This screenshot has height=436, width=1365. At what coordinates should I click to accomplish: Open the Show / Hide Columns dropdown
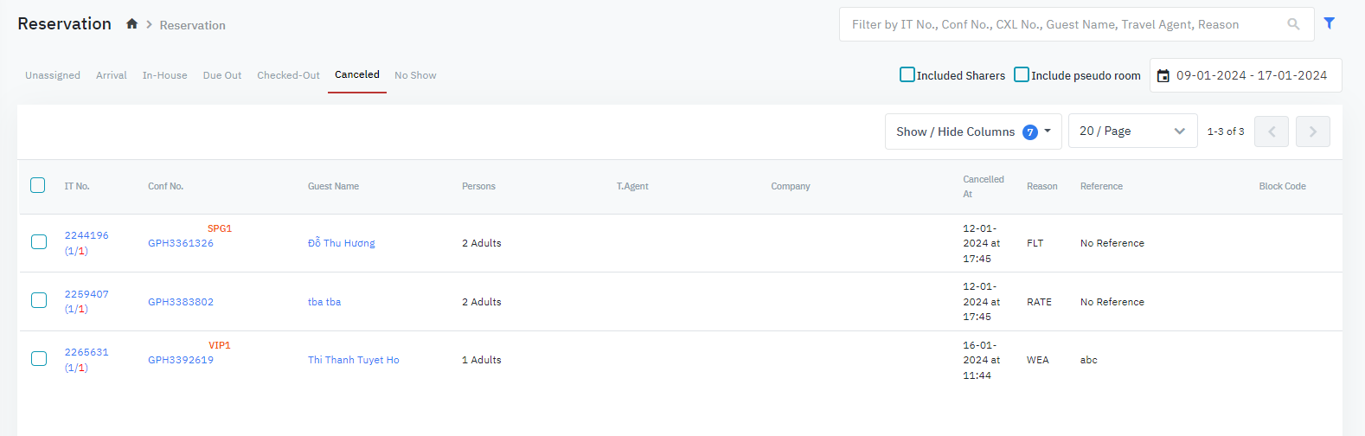coord(972,131)
